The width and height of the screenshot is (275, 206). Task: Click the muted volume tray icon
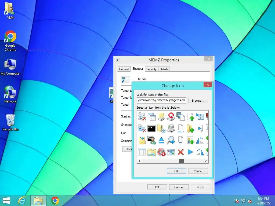250,201
